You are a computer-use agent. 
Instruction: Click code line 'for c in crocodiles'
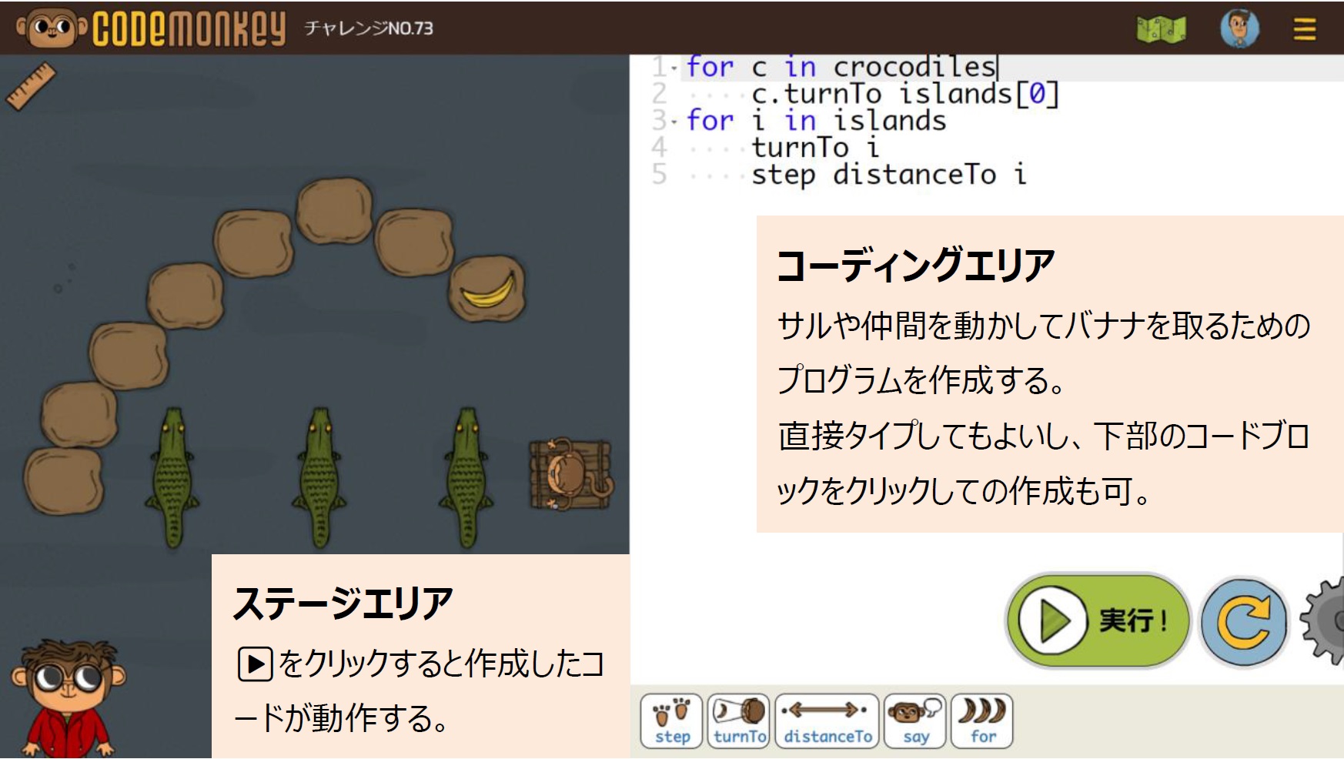point(841,67)
